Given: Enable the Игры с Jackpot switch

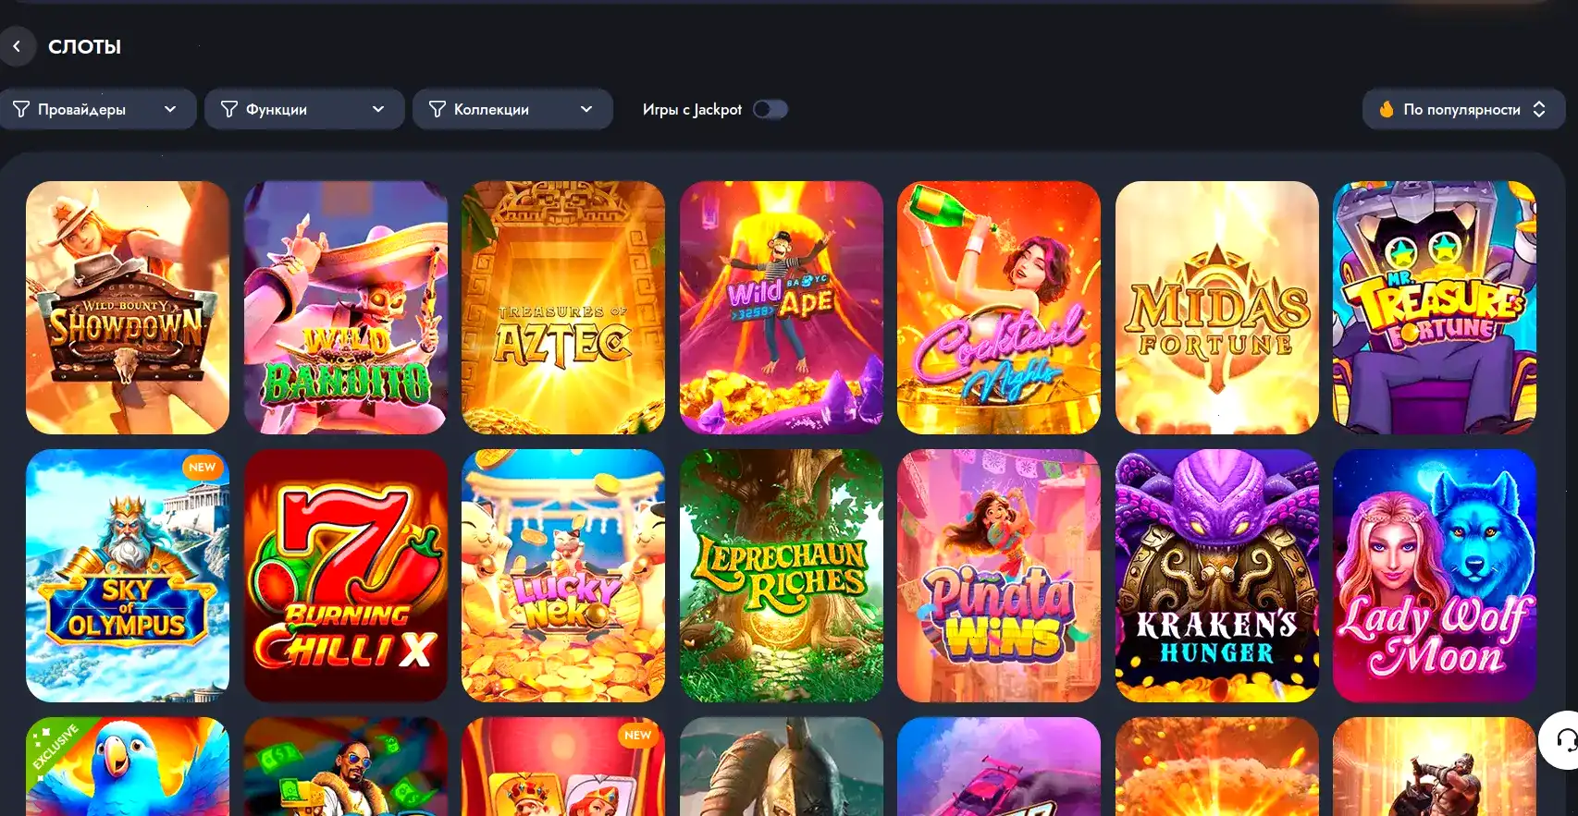Looking at the screenshot, I should (x=770, y=109).
